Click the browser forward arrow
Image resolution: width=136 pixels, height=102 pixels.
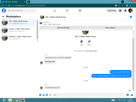click(6, 5)
